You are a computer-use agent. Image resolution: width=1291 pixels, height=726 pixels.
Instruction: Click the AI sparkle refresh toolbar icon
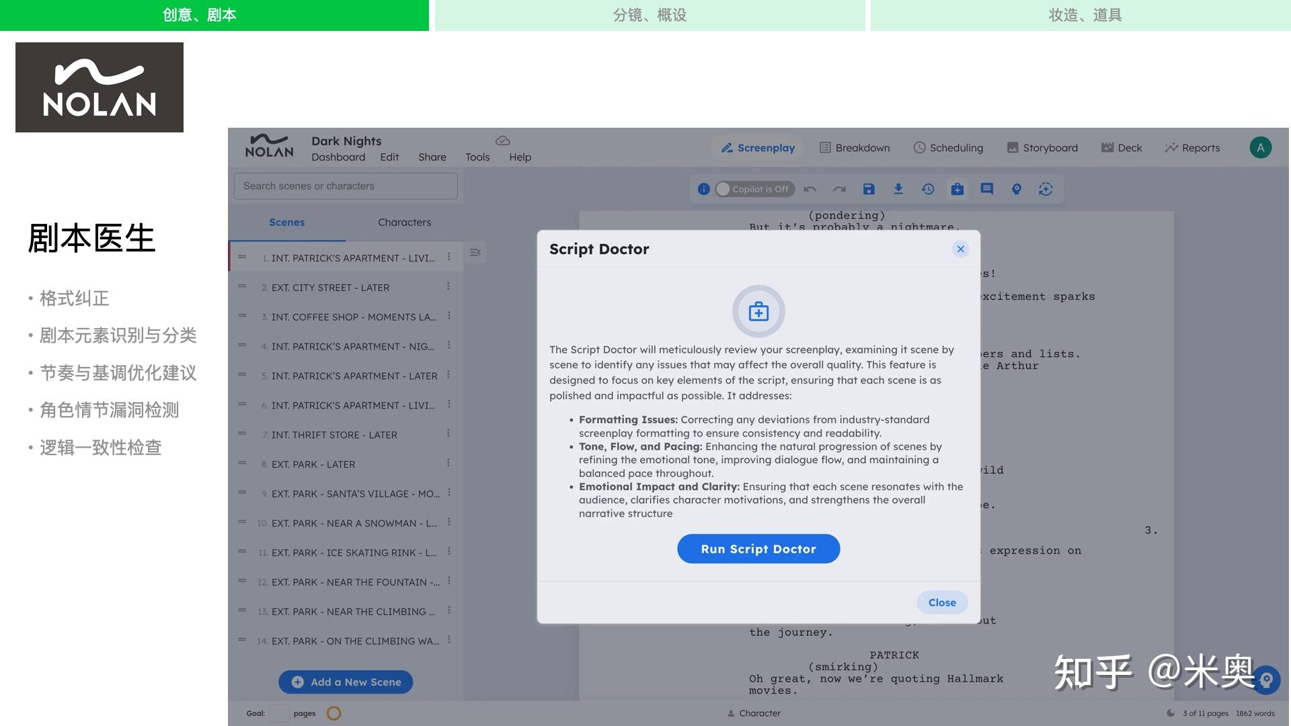(1046, 189)
